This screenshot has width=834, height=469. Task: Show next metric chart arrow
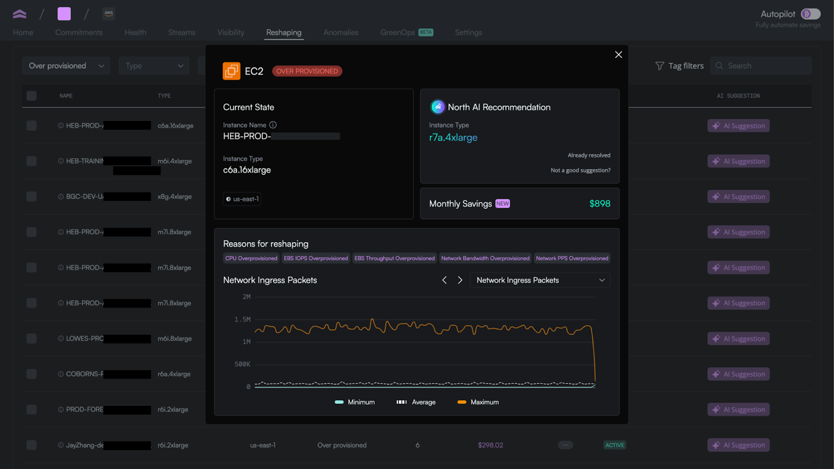click(x=460, y=280)
